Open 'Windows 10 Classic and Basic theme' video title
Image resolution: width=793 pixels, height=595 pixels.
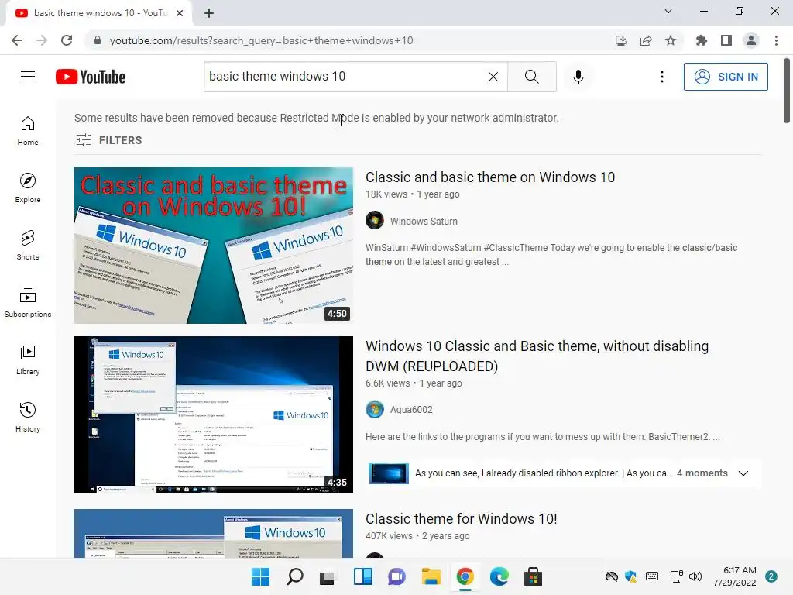point(537,356)
